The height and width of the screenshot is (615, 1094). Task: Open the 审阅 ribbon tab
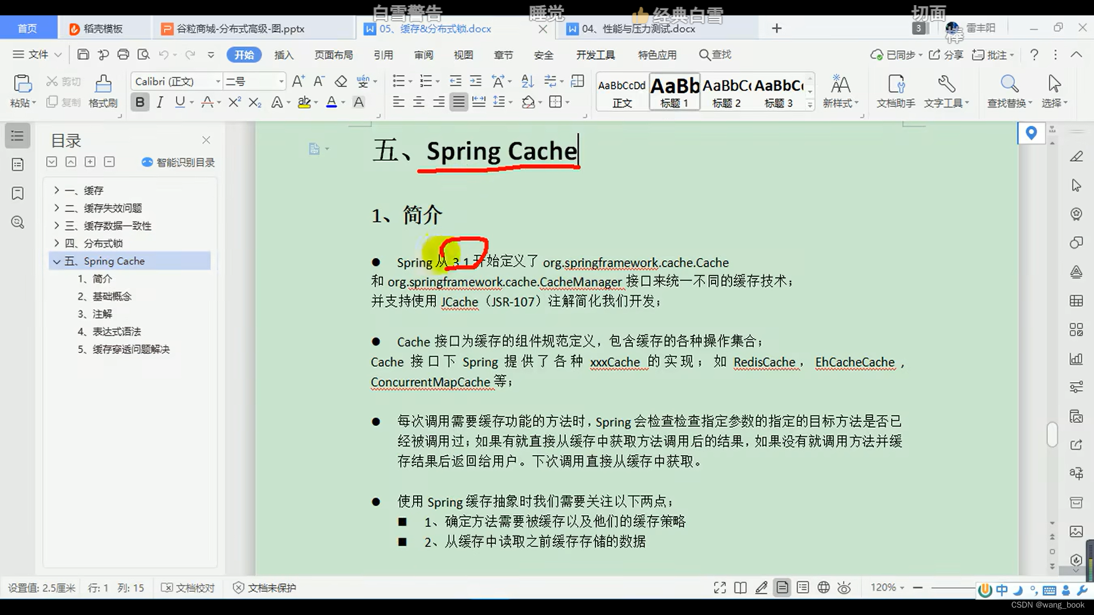pos(423,55)
